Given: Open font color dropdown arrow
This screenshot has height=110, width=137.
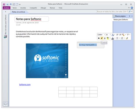Looking at the screenshot, I should (x=115, y=38).
